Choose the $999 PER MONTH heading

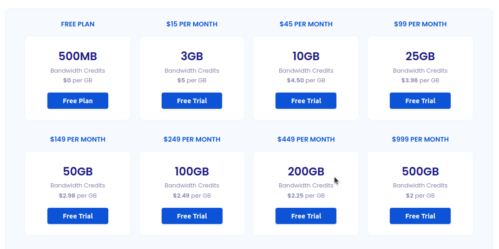[420, 139]
